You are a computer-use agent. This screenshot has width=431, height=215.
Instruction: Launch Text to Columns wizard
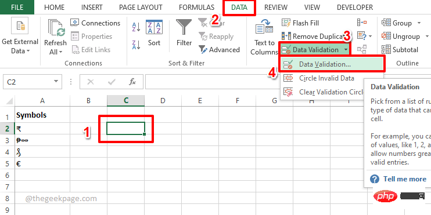(264, 37)
